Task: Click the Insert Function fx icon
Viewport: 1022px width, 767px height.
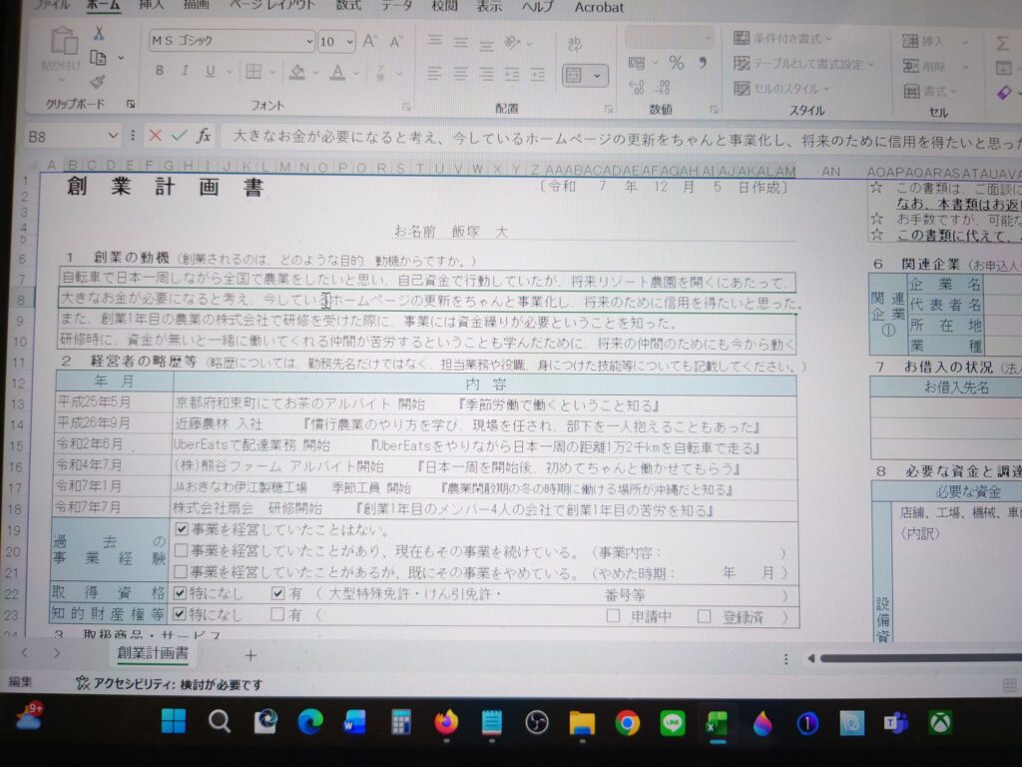Action: point(203,135)
